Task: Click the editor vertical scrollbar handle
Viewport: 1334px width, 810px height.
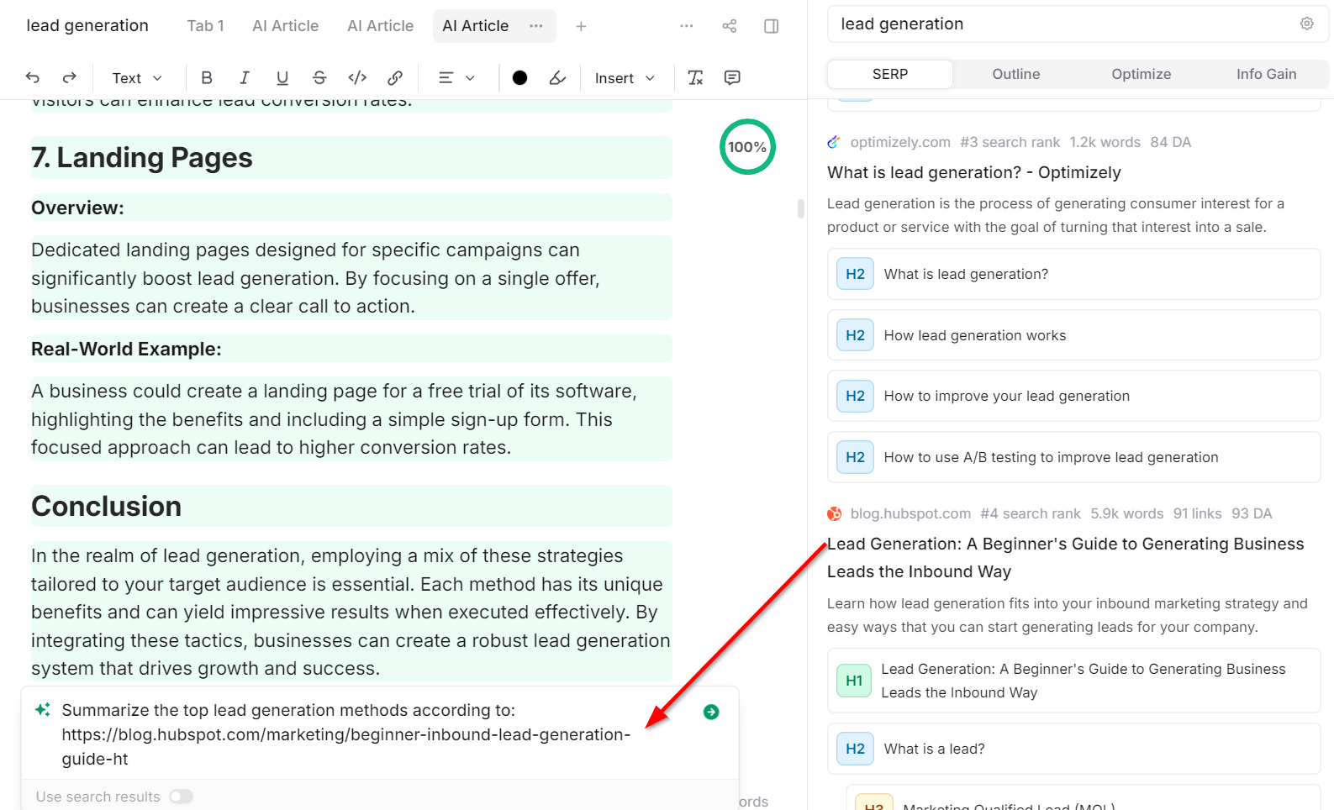Action: click(801, 208)
